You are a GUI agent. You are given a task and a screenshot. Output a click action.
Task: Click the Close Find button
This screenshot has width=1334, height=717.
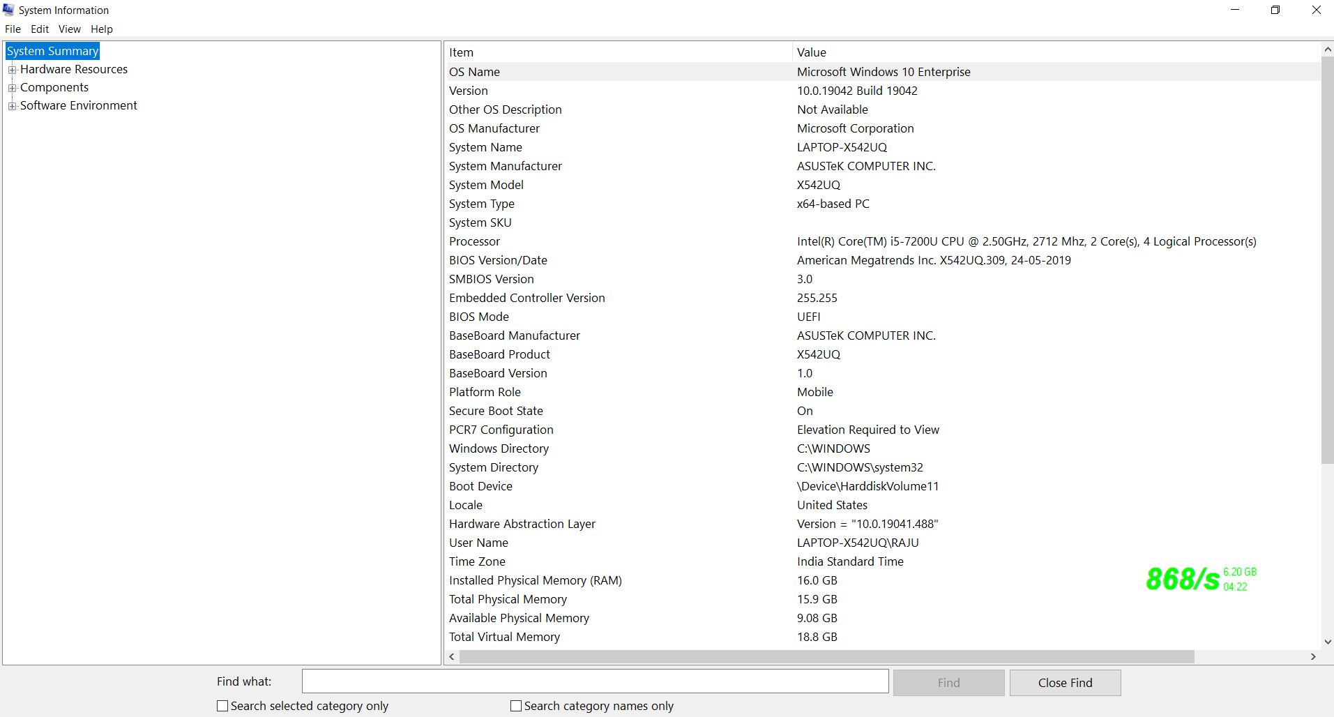(x=1065, y=683)
